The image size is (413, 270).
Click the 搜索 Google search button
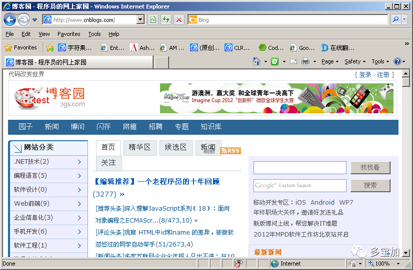(x=370, y=186)
